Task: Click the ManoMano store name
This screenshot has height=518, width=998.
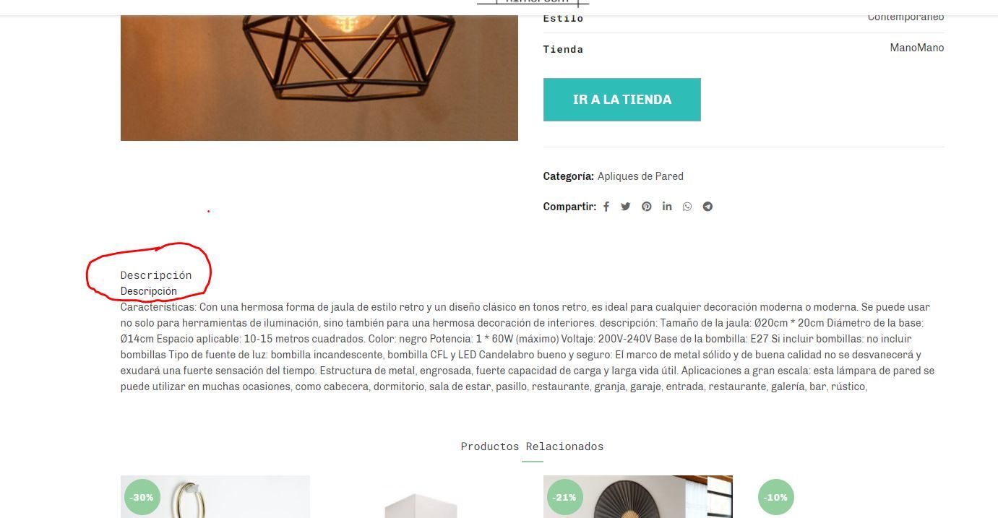Action: [x=917, y=48]
